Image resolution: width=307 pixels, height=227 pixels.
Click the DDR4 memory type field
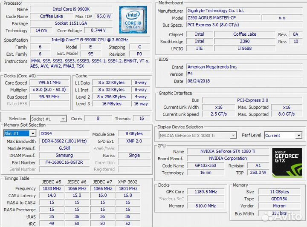64,133
